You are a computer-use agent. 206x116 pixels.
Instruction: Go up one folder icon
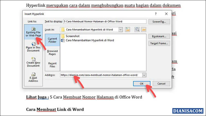[x=127, y=30]
